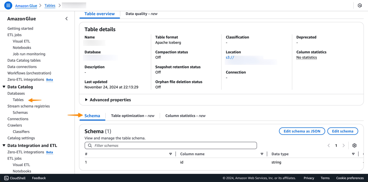368x182 pixels.
Task: Select page number 1 in pagination
Action: coord(336,146)
